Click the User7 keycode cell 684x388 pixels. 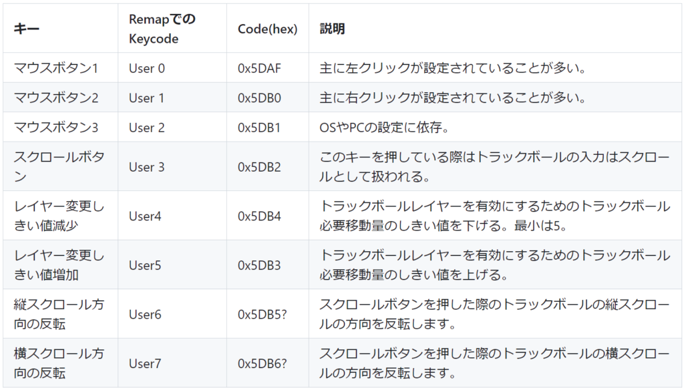click(x=146, y=364)
